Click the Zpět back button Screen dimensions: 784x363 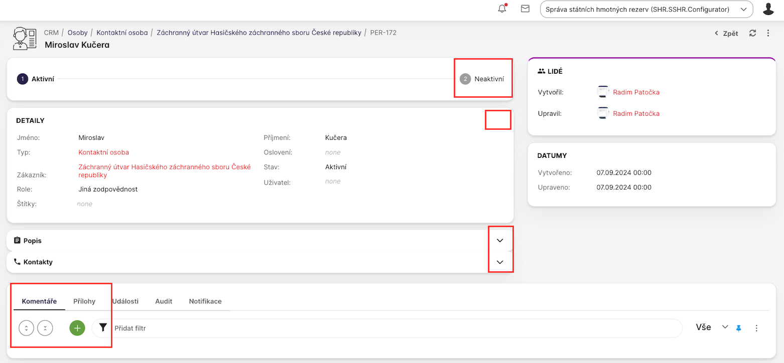click(726, 34)
